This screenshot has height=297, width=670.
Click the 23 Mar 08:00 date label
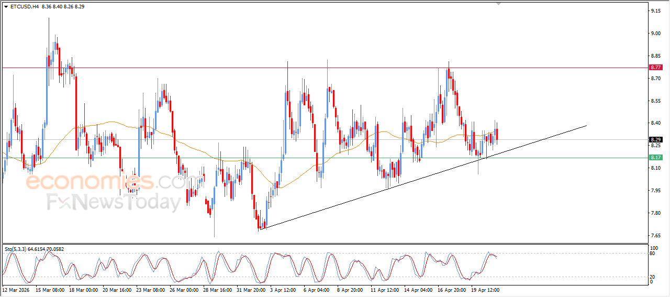(151, 289)
